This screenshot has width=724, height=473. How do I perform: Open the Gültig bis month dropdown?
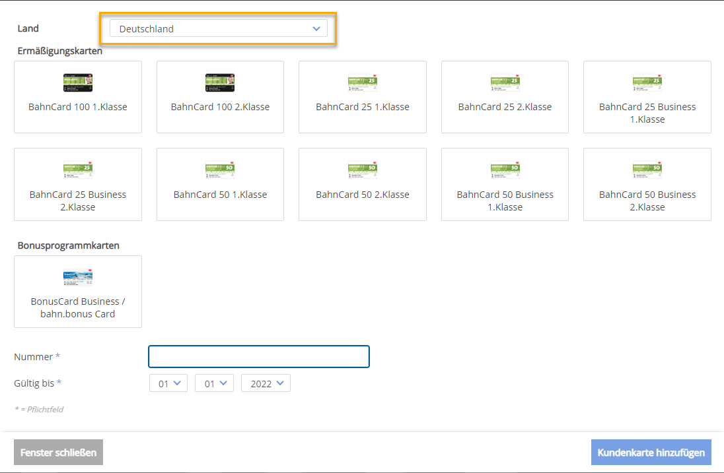pos(214,383)
